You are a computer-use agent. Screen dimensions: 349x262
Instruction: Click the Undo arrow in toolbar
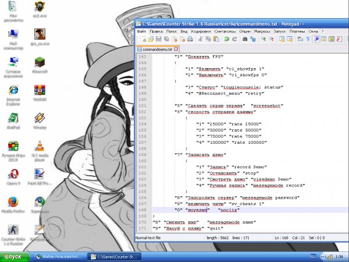[226, 39]
